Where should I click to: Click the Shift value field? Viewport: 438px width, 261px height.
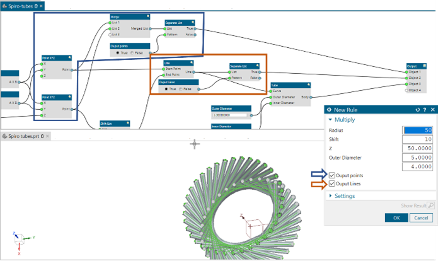click(417, 138)
